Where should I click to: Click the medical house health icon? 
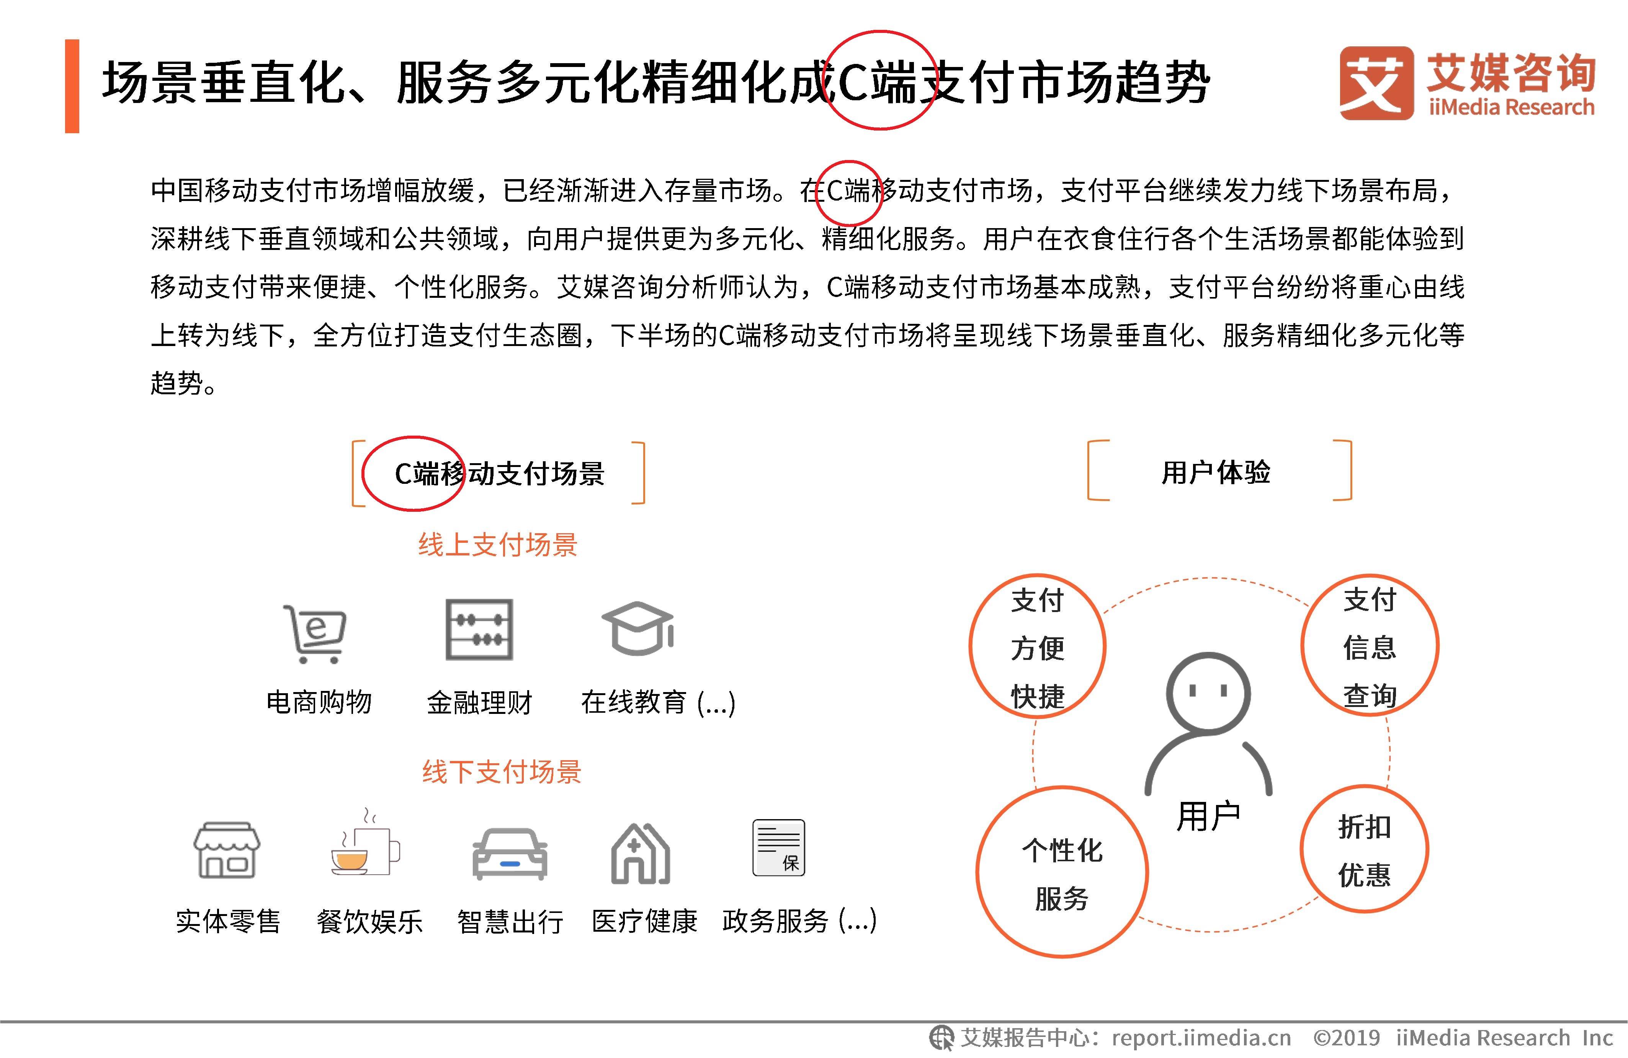point(640,854)
